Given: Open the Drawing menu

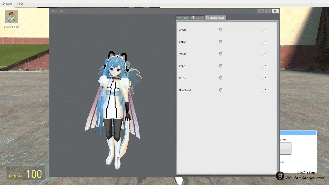Looking at the screenshot, I should click(8, 4).
